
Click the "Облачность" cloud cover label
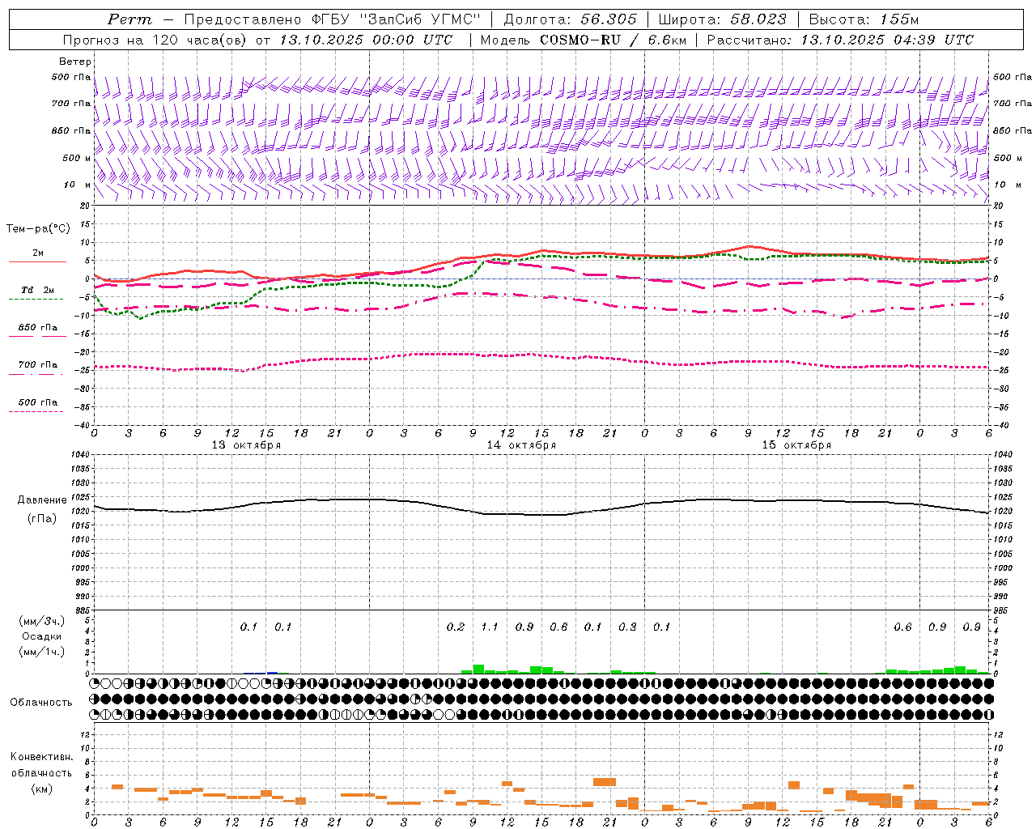coord(41,703)
